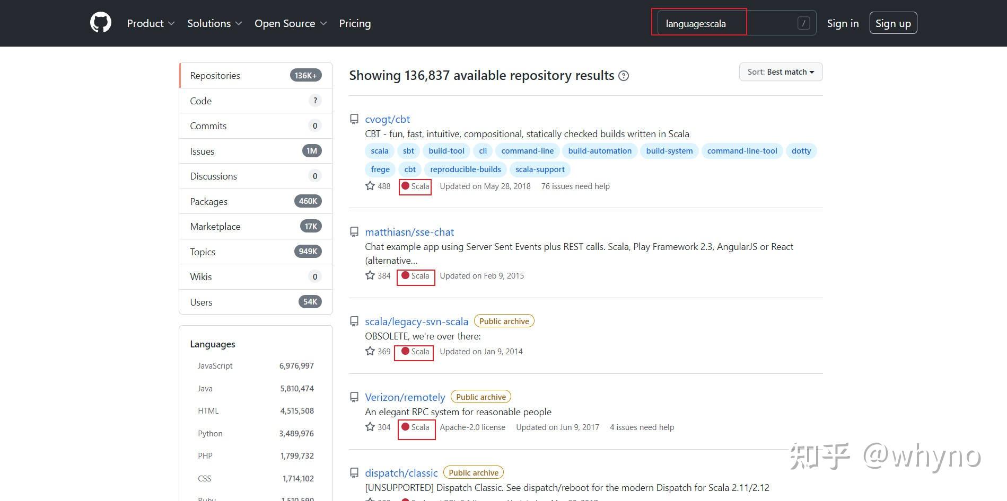
Task: Click the GitHub Octocat logo
Action: coord(101,23)
